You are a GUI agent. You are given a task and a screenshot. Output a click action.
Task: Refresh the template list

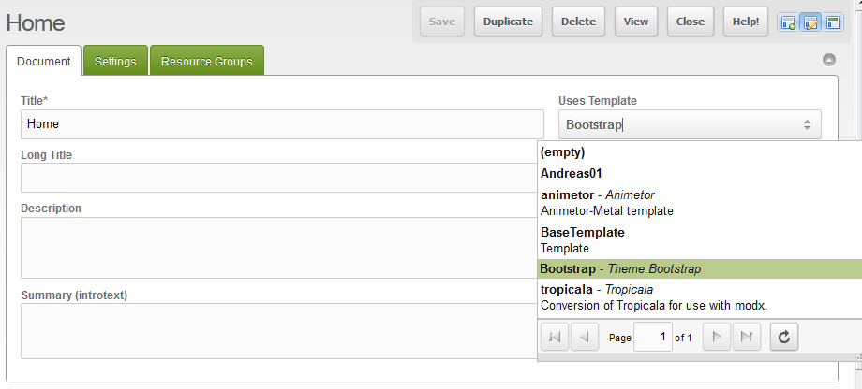[x=784, y=337]
